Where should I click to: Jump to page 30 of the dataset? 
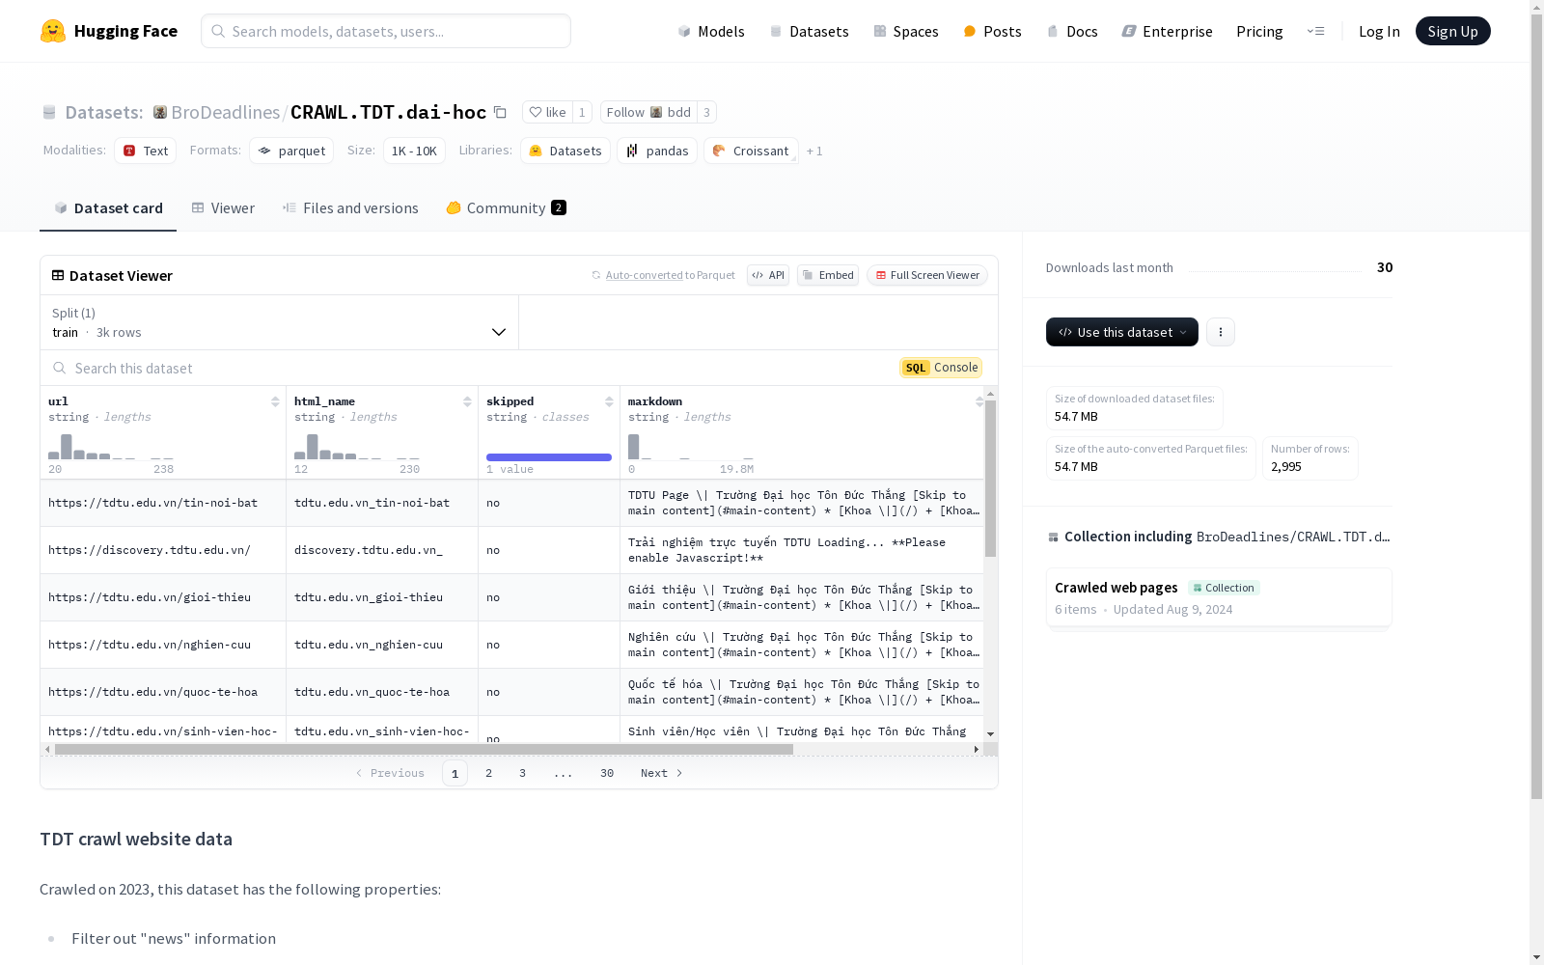[x=607, y=773]
